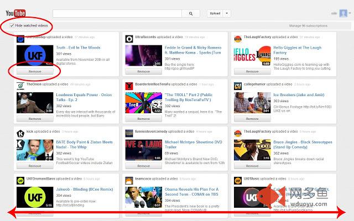
Task: Play the green UKF Jakwob thumbnail
Action: point(35,197)
